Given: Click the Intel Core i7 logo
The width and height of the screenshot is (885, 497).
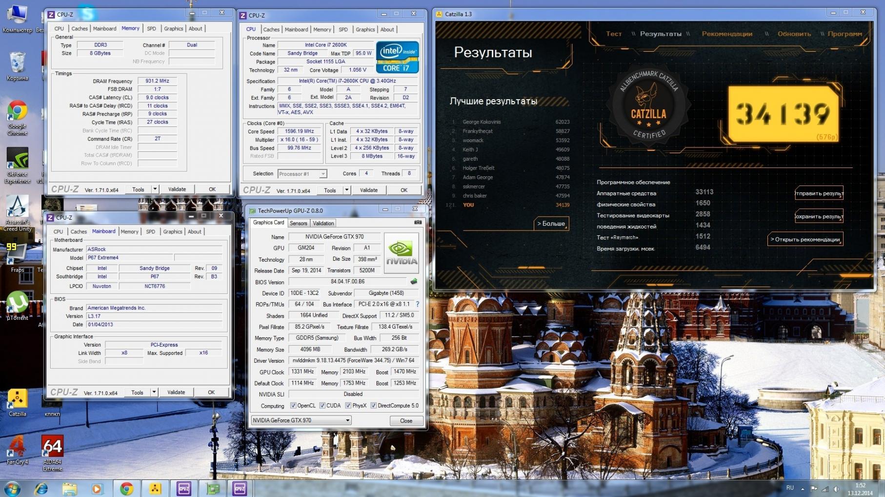Looking at the screenshot, I should coord(398,57).
